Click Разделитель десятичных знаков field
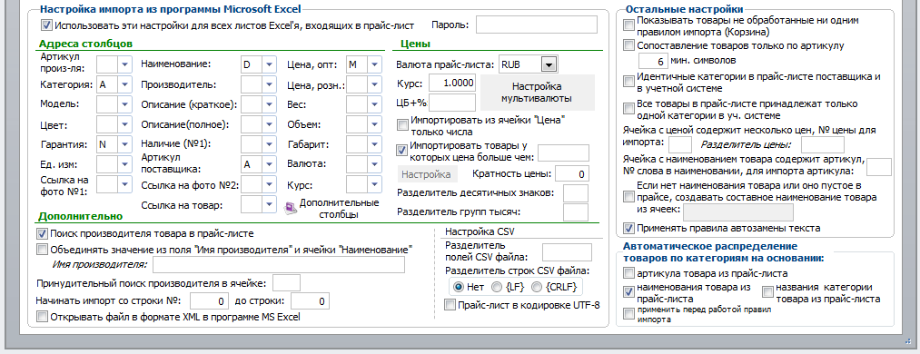Viewport: 920px width, 354px height. [x=576, y=193]
